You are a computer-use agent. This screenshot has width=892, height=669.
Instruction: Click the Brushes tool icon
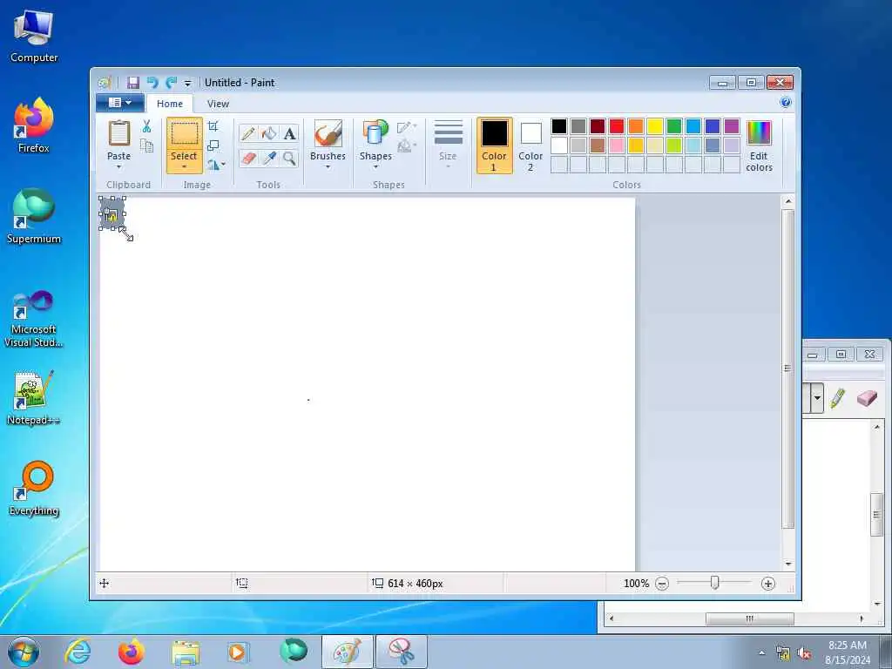pos(328,133)
